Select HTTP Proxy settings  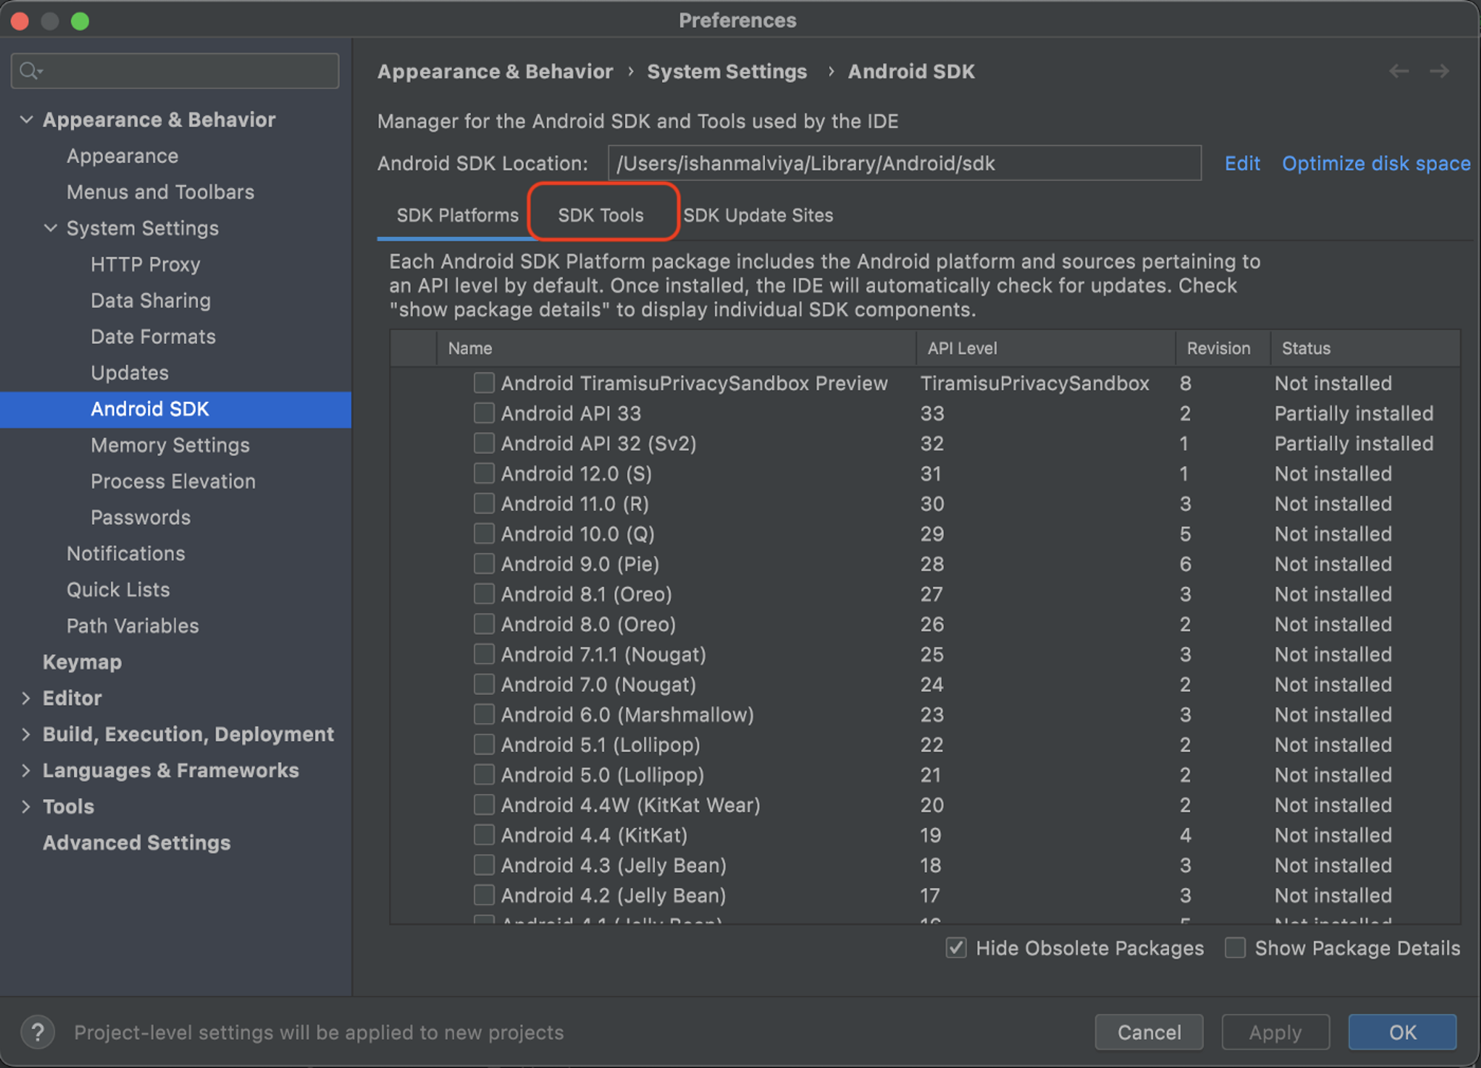pos(145,264)
